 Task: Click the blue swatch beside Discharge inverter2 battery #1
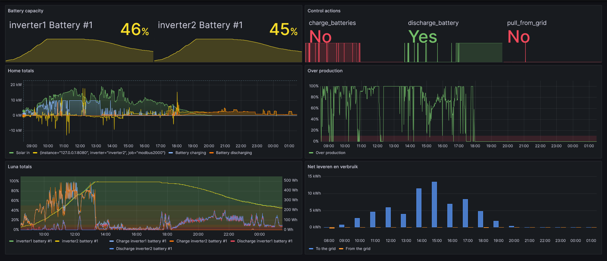pos(111,249)
